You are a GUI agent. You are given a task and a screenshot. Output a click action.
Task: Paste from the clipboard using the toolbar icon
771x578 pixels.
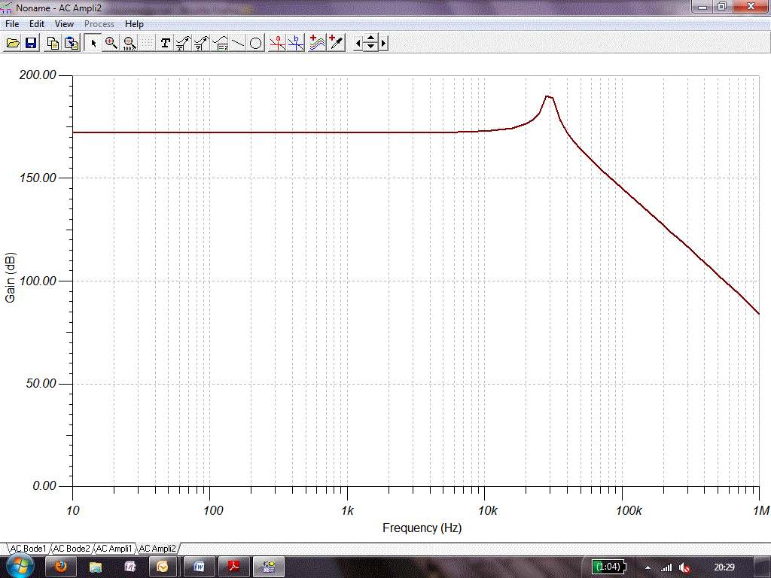pyautogui.click(x=72, y=43)
